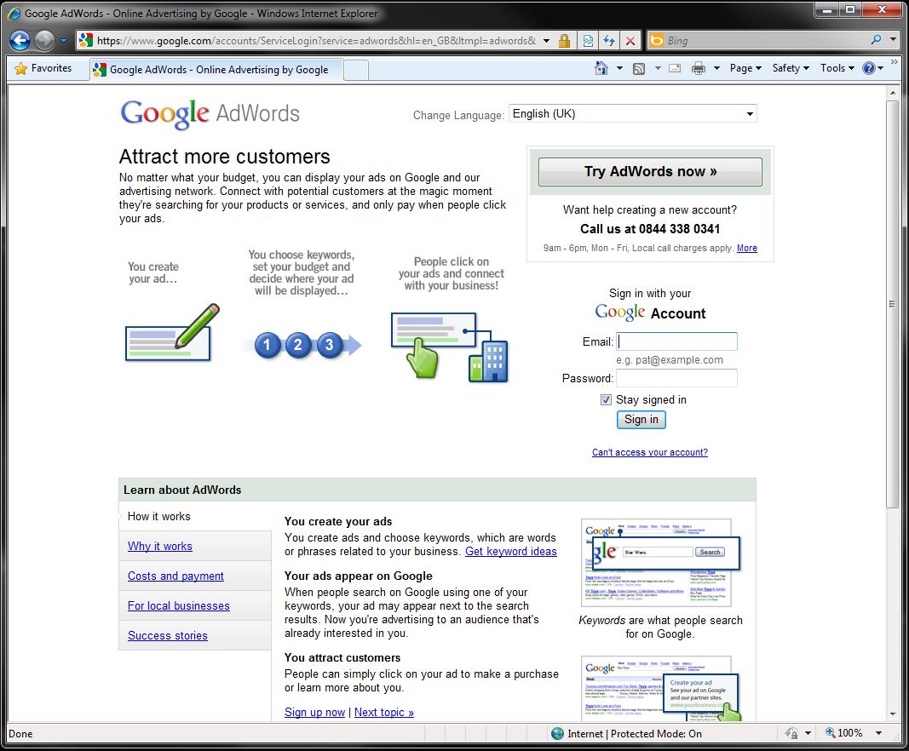The image size is (909, 751).
Task: Click the Google AdWords logo
Action: tap(210, 113)
